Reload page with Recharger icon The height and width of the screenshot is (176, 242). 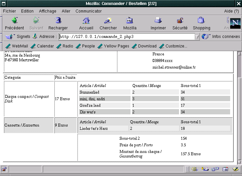click(58, 21)
